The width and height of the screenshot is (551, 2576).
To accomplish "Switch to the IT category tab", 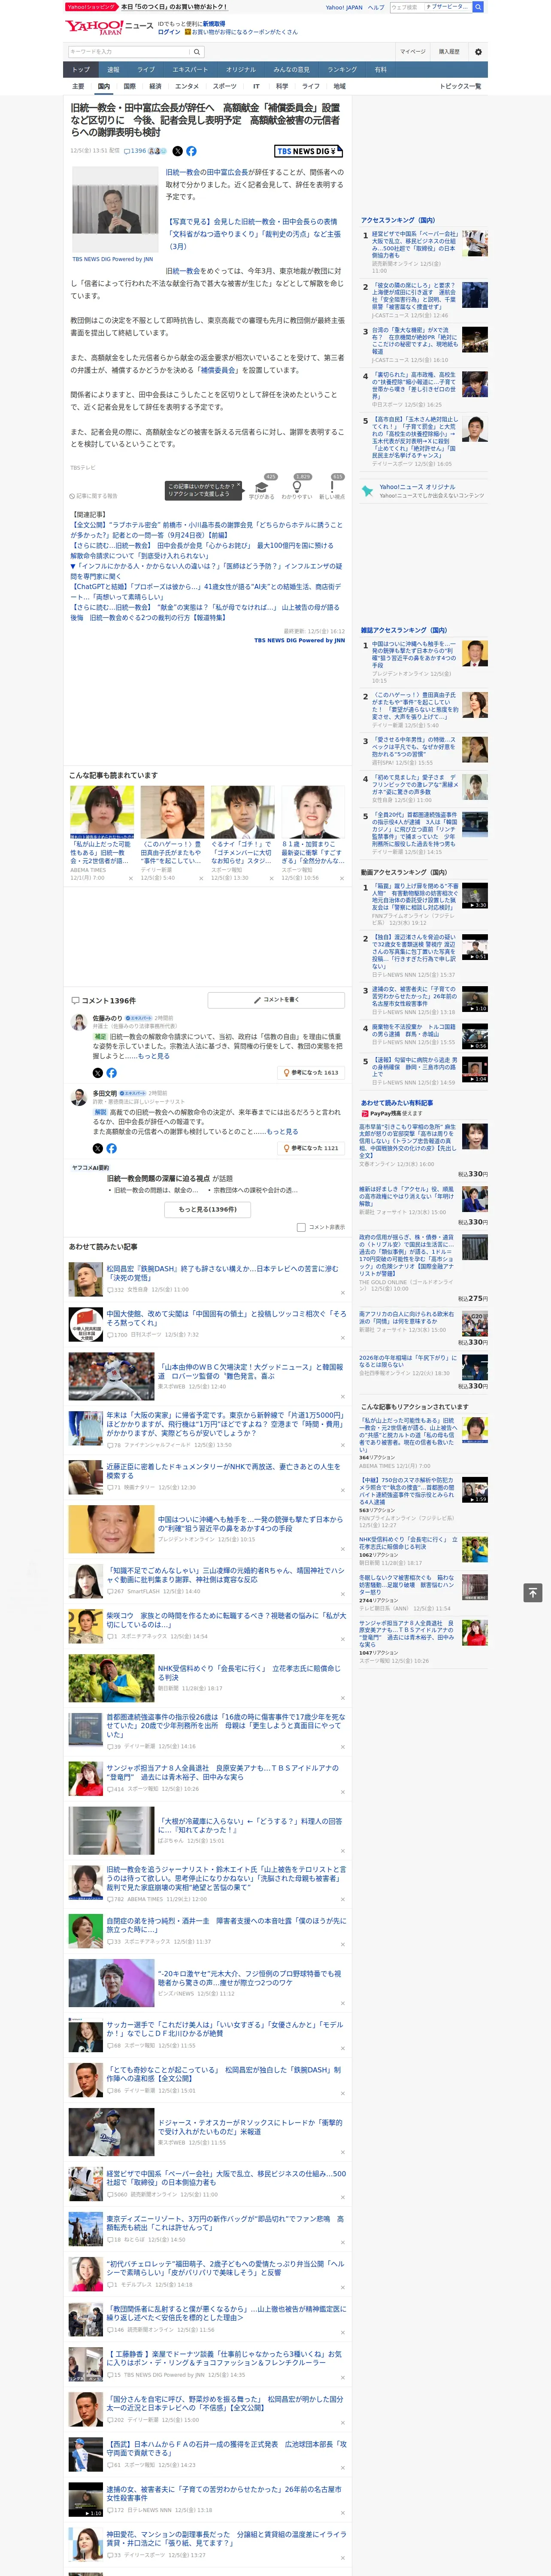I will pos(256,86).
